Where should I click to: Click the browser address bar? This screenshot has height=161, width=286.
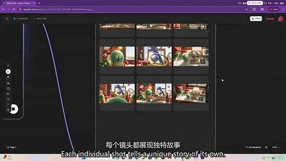click(x=134, y=9)
